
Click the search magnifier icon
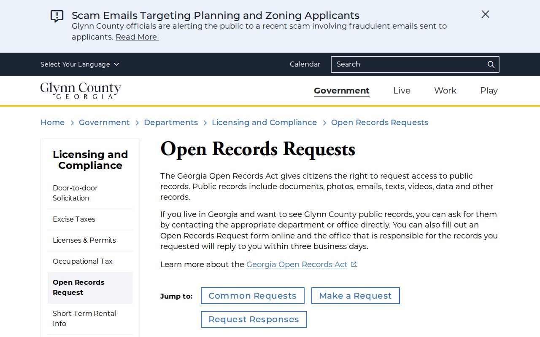coord(491,64)
